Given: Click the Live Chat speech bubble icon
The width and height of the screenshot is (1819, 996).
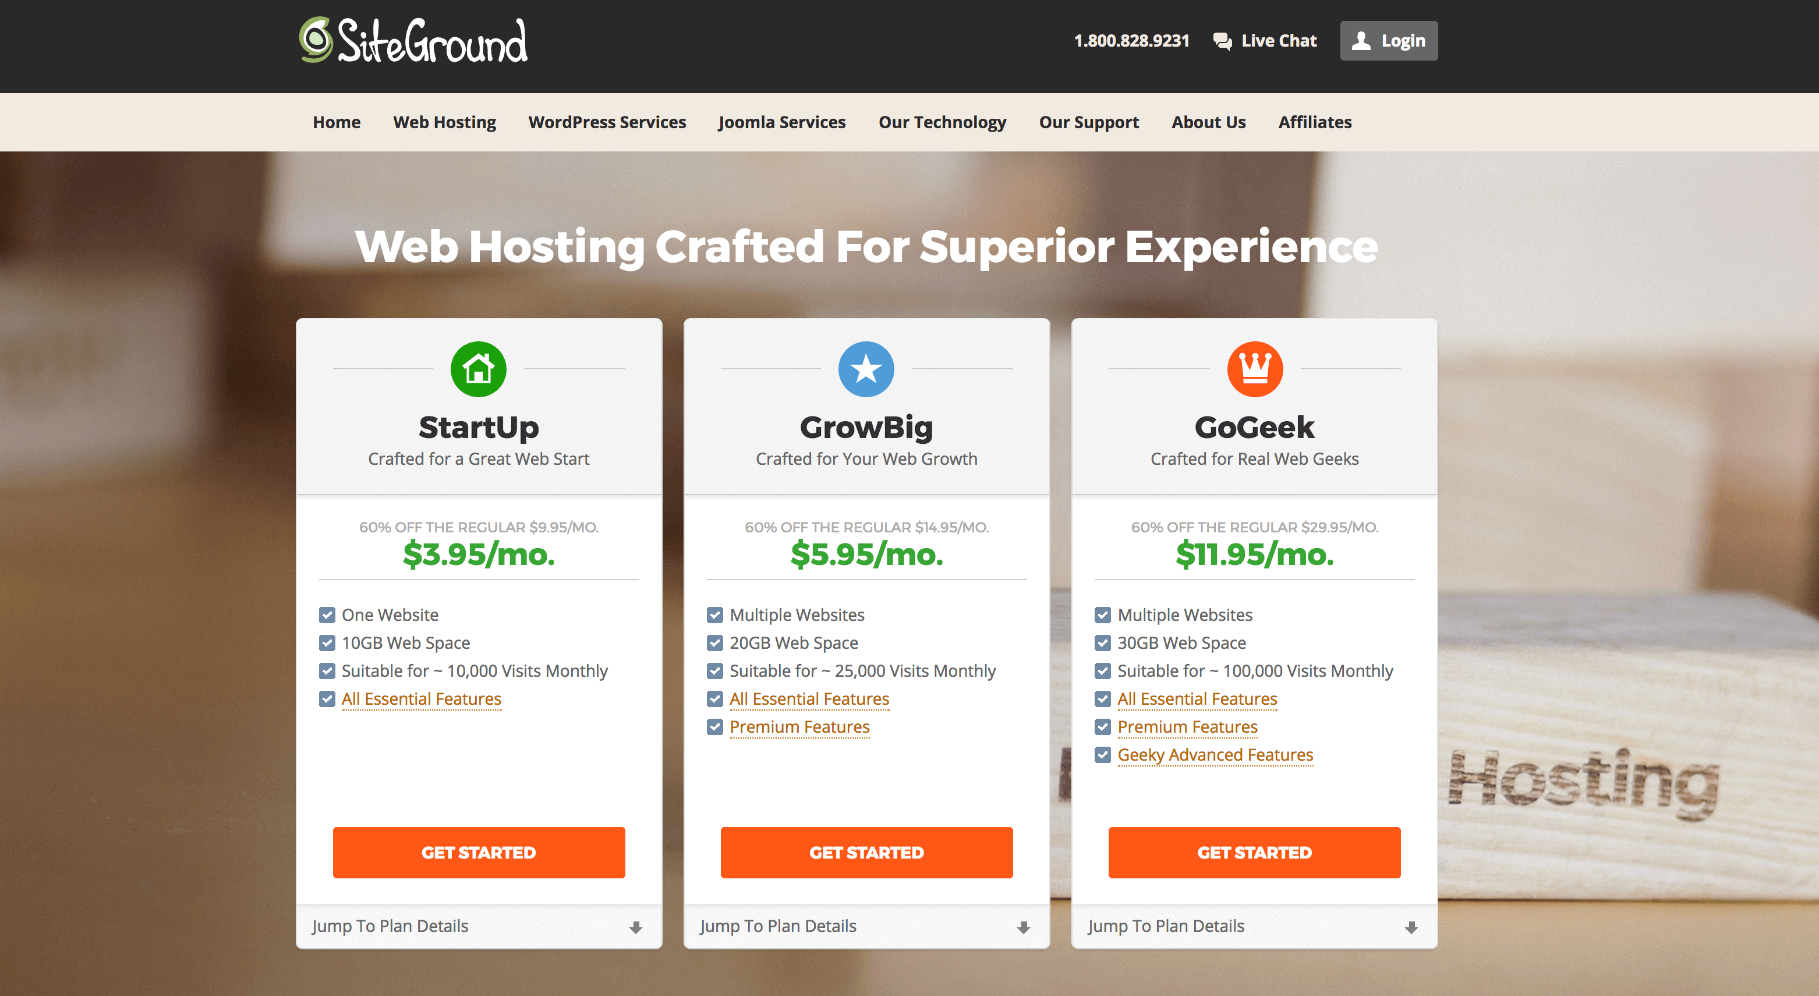Looking at the screenshot, I should [1222, 41].
